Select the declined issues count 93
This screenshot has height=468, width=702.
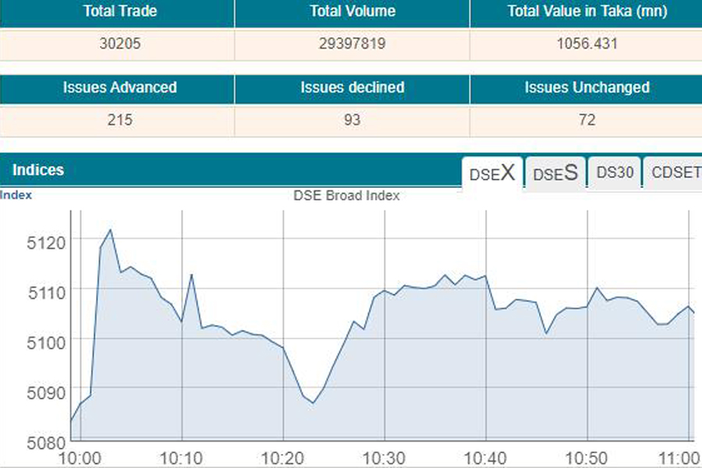coord(351,121)
